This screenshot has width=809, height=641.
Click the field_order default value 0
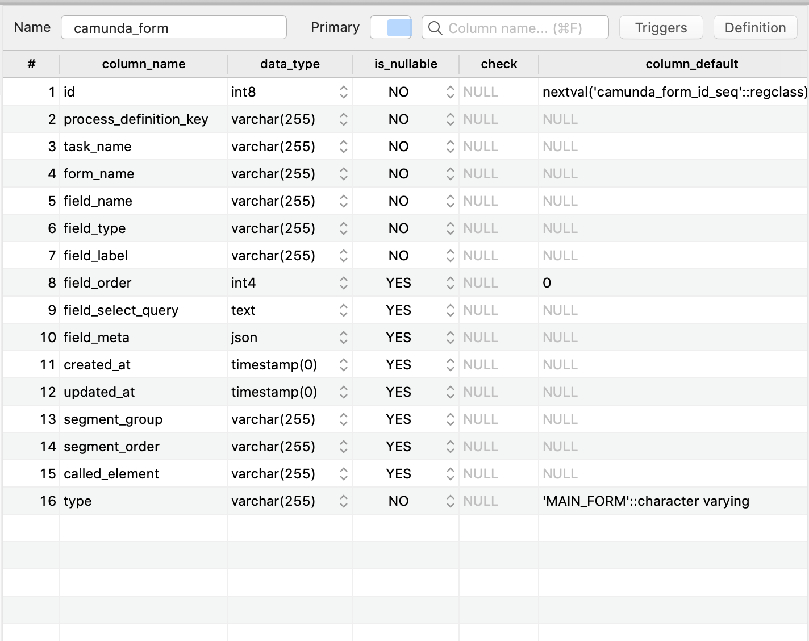pos(547,282)
